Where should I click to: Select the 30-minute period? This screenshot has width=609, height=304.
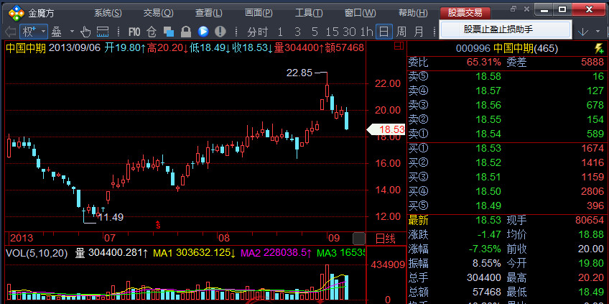[350, 32]
